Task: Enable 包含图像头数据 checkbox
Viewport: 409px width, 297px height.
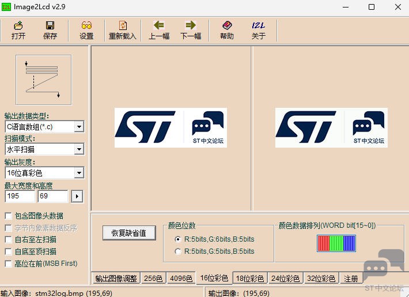Action: tap(8, 216)
